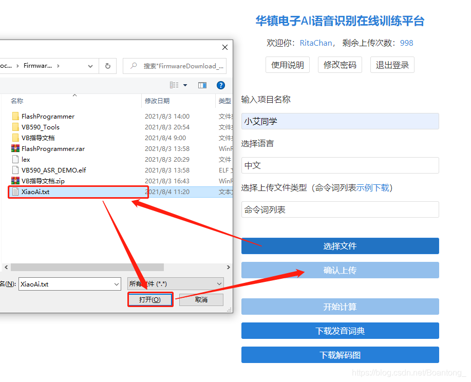Click the file name field showing XiaoAi.txt

(70, 284)
